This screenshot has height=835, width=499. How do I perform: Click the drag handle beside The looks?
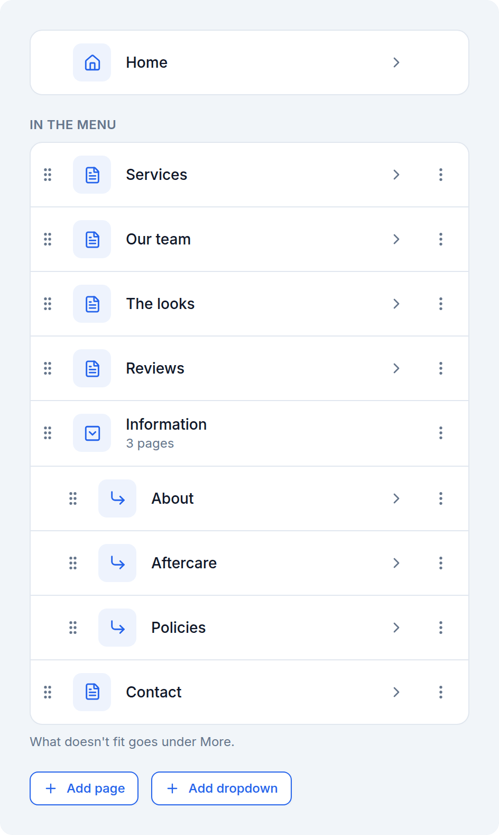(48, 304)
